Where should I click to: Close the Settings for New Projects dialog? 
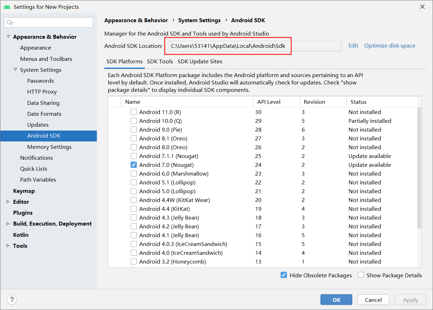(422, 7)
